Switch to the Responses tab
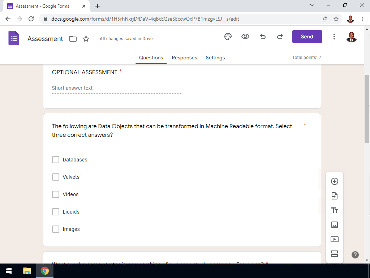The width and height of the screenshot is (370, 278). pos(184,58)
